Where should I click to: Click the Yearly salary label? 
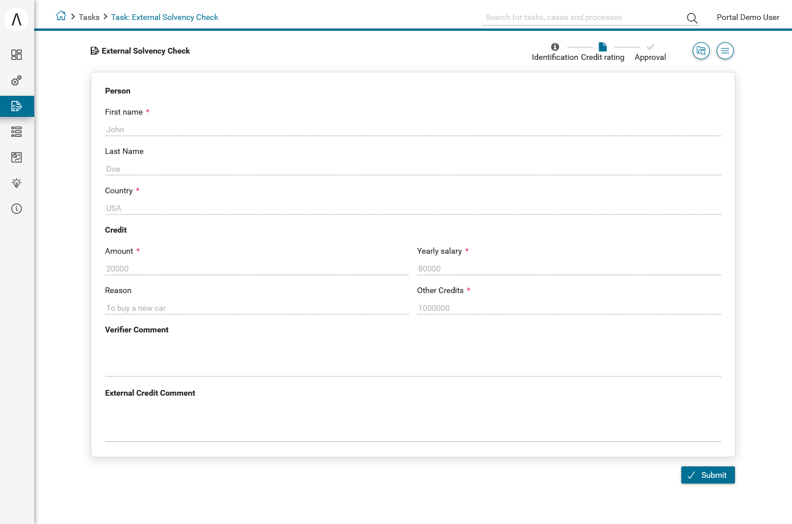click(x=439, y=251)
